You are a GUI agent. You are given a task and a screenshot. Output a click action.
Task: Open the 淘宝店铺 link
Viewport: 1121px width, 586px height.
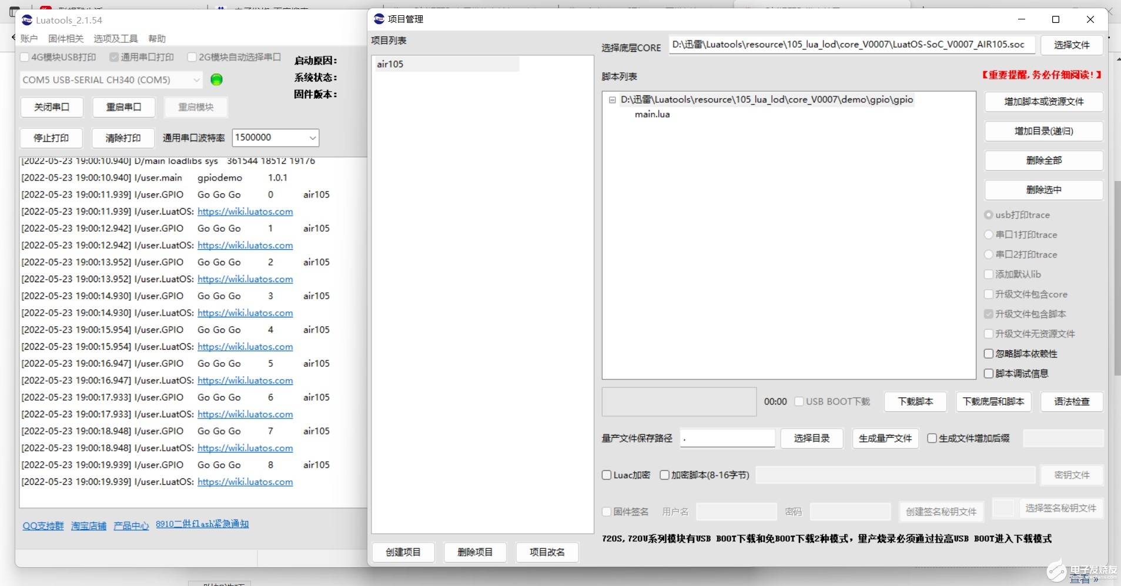(x=89, y=526)
